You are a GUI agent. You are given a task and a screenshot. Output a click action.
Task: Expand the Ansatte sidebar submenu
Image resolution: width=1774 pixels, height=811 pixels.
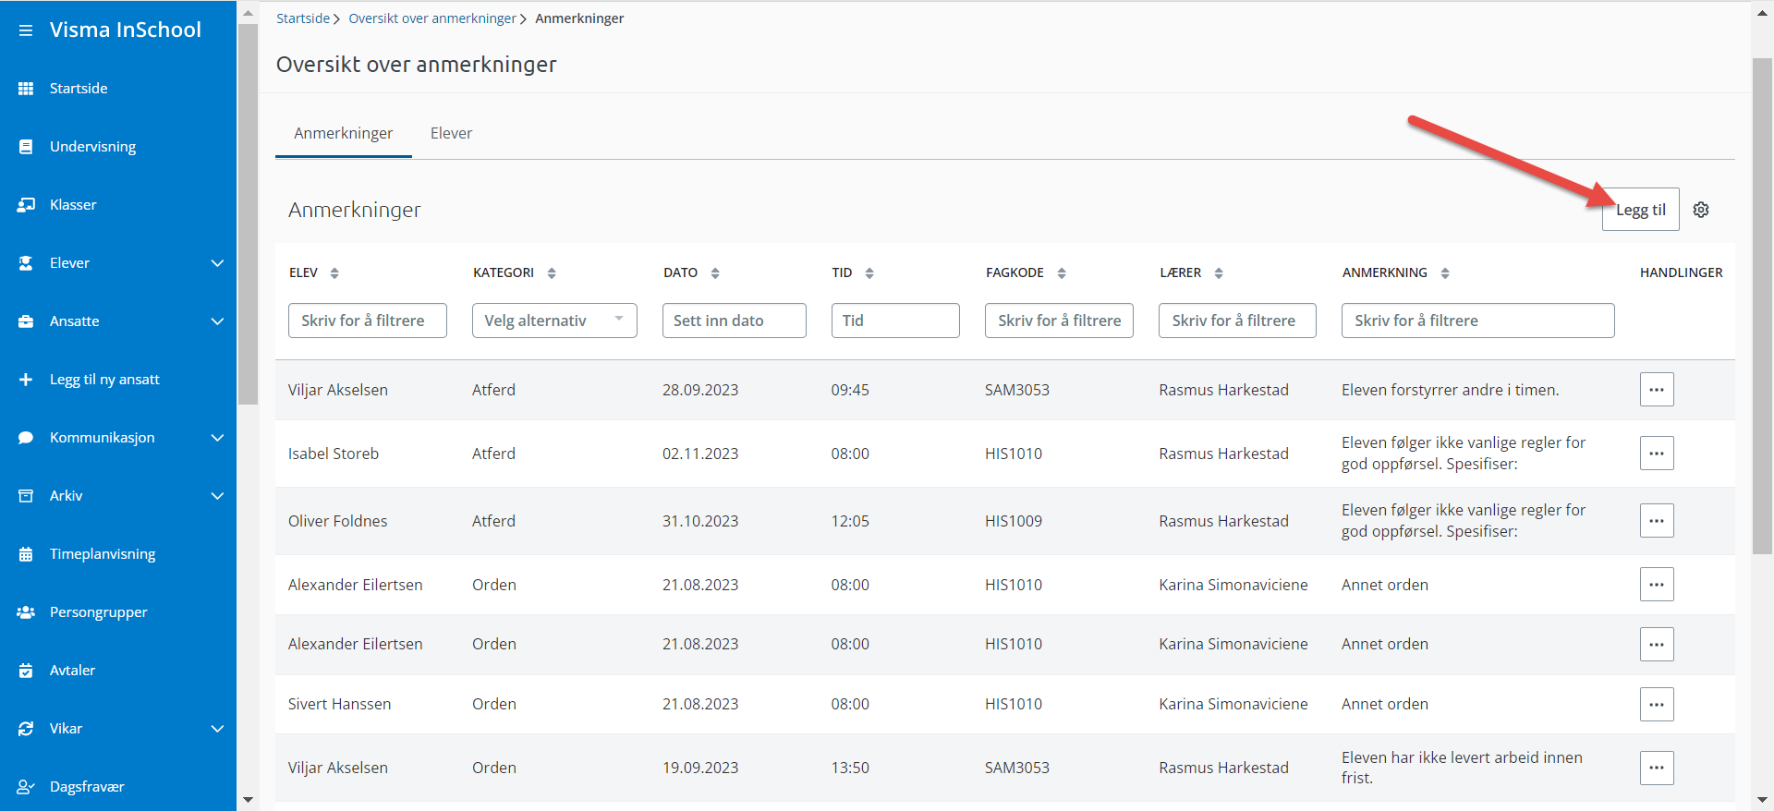(x=217, y=321)
